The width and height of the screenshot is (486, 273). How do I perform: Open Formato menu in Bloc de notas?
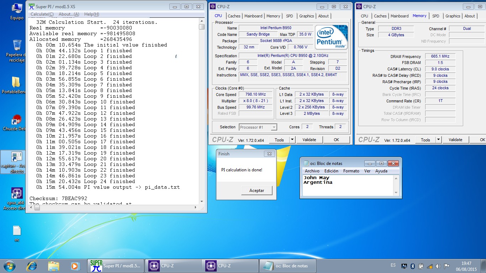351,171
